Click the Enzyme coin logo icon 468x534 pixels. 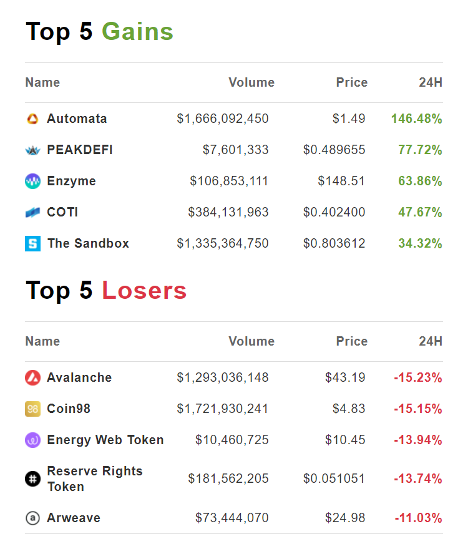click(x=32, y=182)
